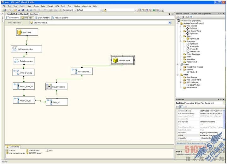
Task: Select the Partition Processing destination
Action: [123, 60]
